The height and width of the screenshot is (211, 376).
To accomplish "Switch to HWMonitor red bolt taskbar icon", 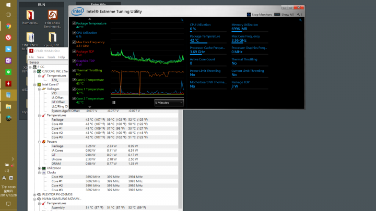I will tap(8, 83).
